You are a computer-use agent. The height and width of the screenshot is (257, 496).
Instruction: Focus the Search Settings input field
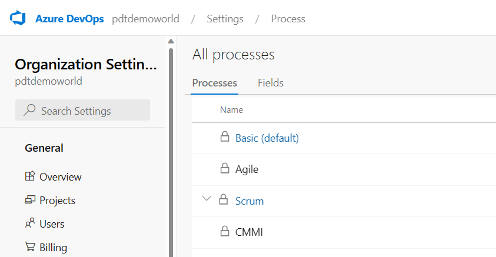[88, 111]
